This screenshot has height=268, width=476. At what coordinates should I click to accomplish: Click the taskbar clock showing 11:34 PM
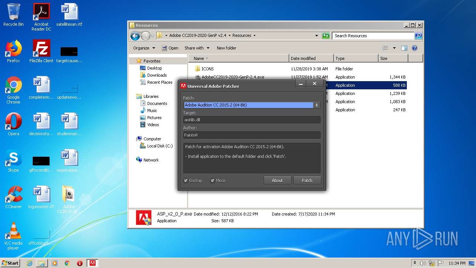[x=457, y=263]
